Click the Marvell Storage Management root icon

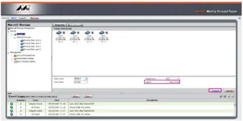(9, 28)
